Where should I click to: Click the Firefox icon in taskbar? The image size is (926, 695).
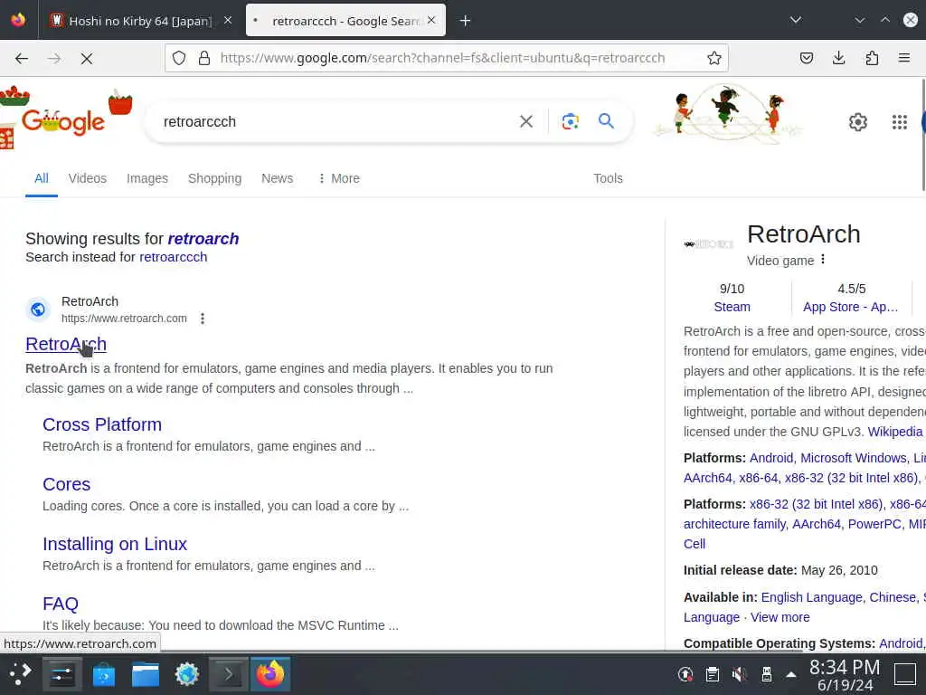tap(269, 673)
